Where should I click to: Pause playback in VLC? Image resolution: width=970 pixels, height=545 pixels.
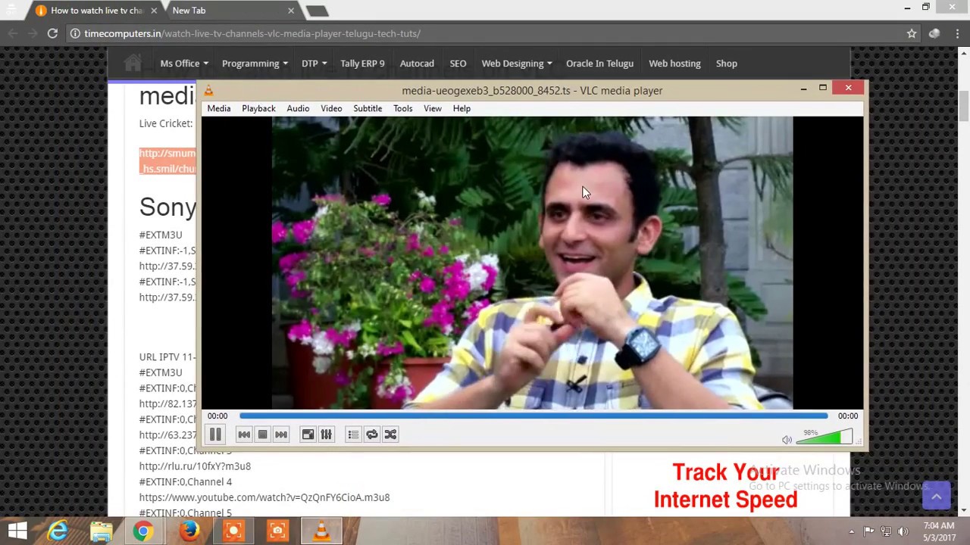point(215,434)
